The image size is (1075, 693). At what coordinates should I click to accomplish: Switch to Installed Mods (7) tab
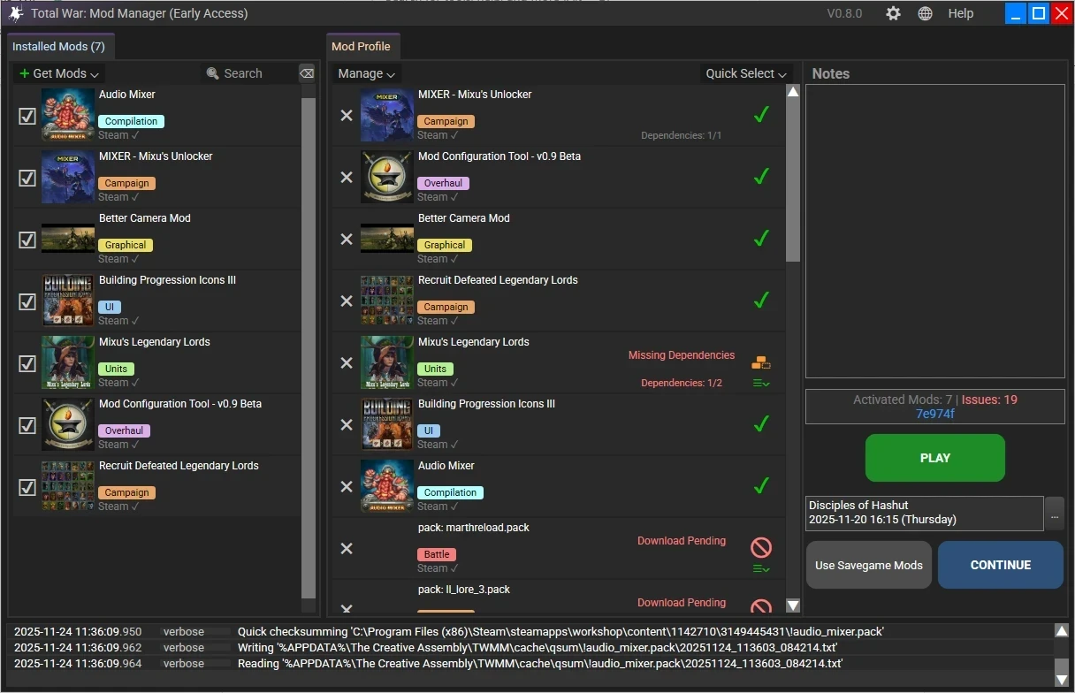58,46
